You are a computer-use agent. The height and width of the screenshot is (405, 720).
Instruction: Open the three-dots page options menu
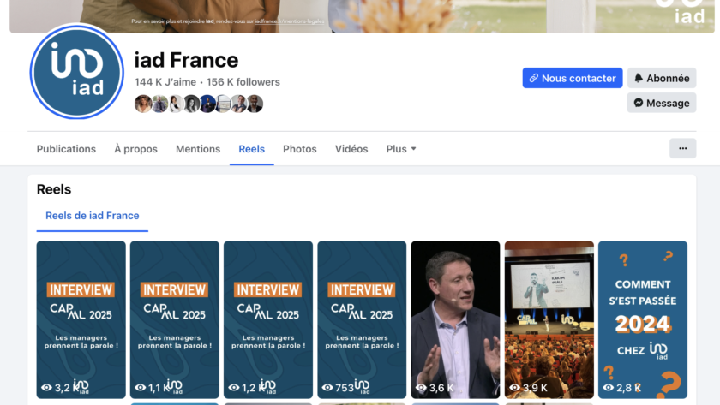[x=682, y=148]
